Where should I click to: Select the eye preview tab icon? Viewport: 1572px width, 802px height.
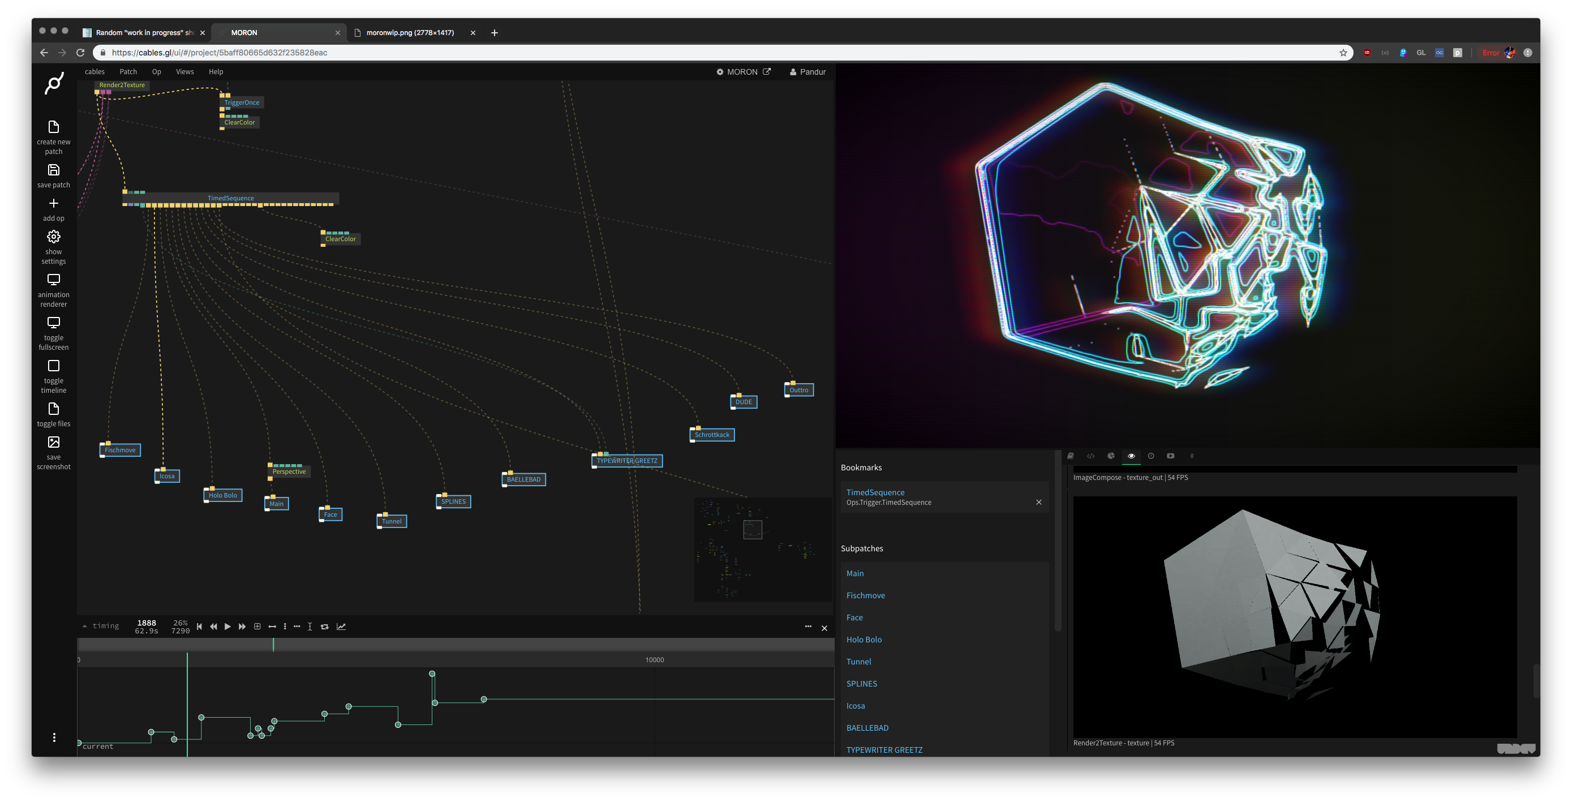pyautogui.click(x=1131, y=456)
